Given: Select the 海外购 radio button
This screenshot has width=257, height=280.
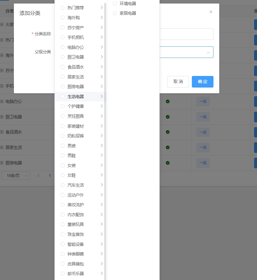Looking at the screenshot, I should (63, 17).
